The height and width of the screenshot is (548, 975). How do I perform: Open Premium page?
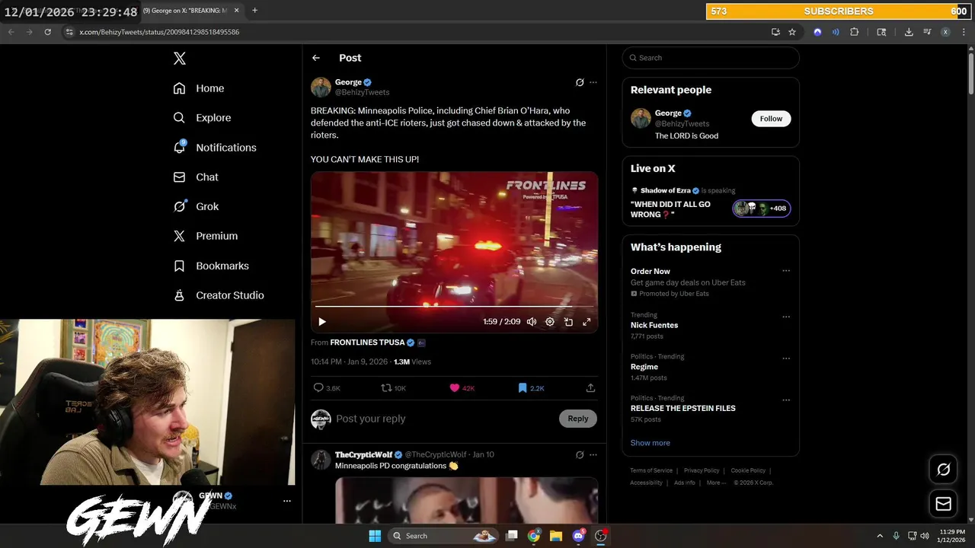point(206,236)
